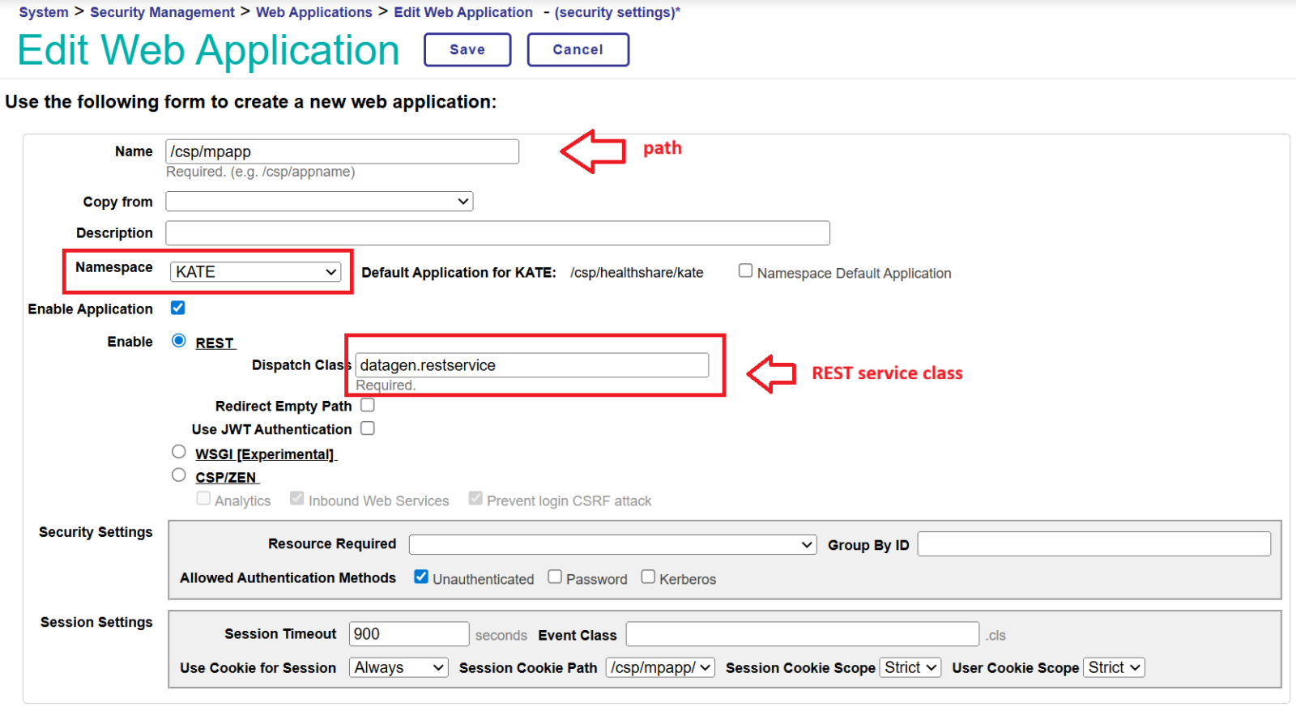This screenshot has height=707, width=1296.
Task: Open the System breadcrumb link
Action: coord(44,12)
